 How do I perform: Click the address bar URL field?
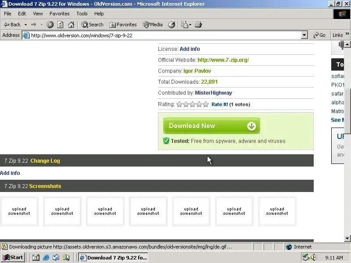(166, 36)
